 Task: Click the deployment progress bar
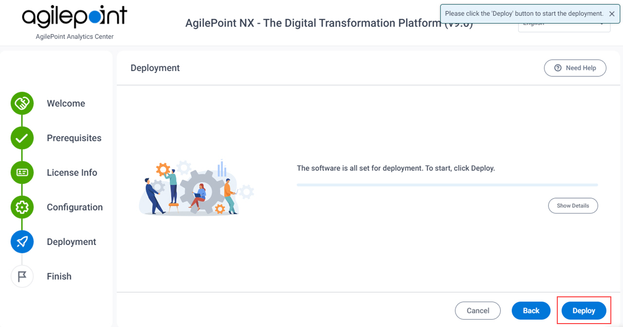[x=447, y=185]
